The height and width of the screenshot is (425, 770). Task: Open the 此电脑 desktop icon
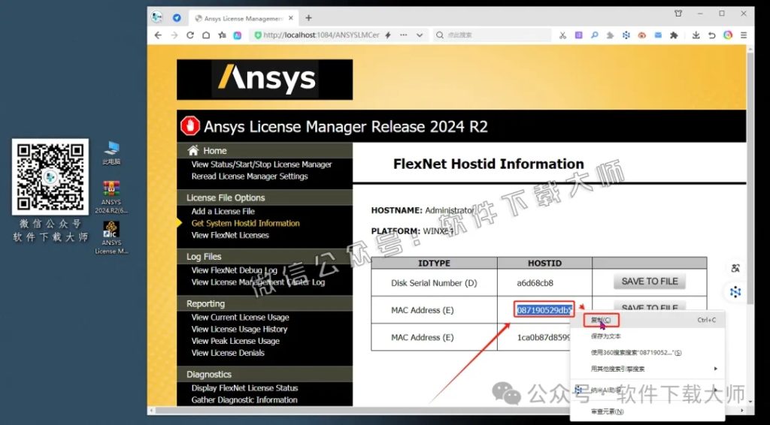point(111,153)
